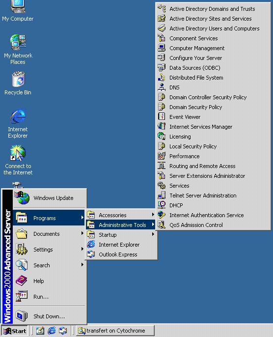Expand the Search submenu arrow
Viewport: 273px width, 337px height.
coord(82,265)
